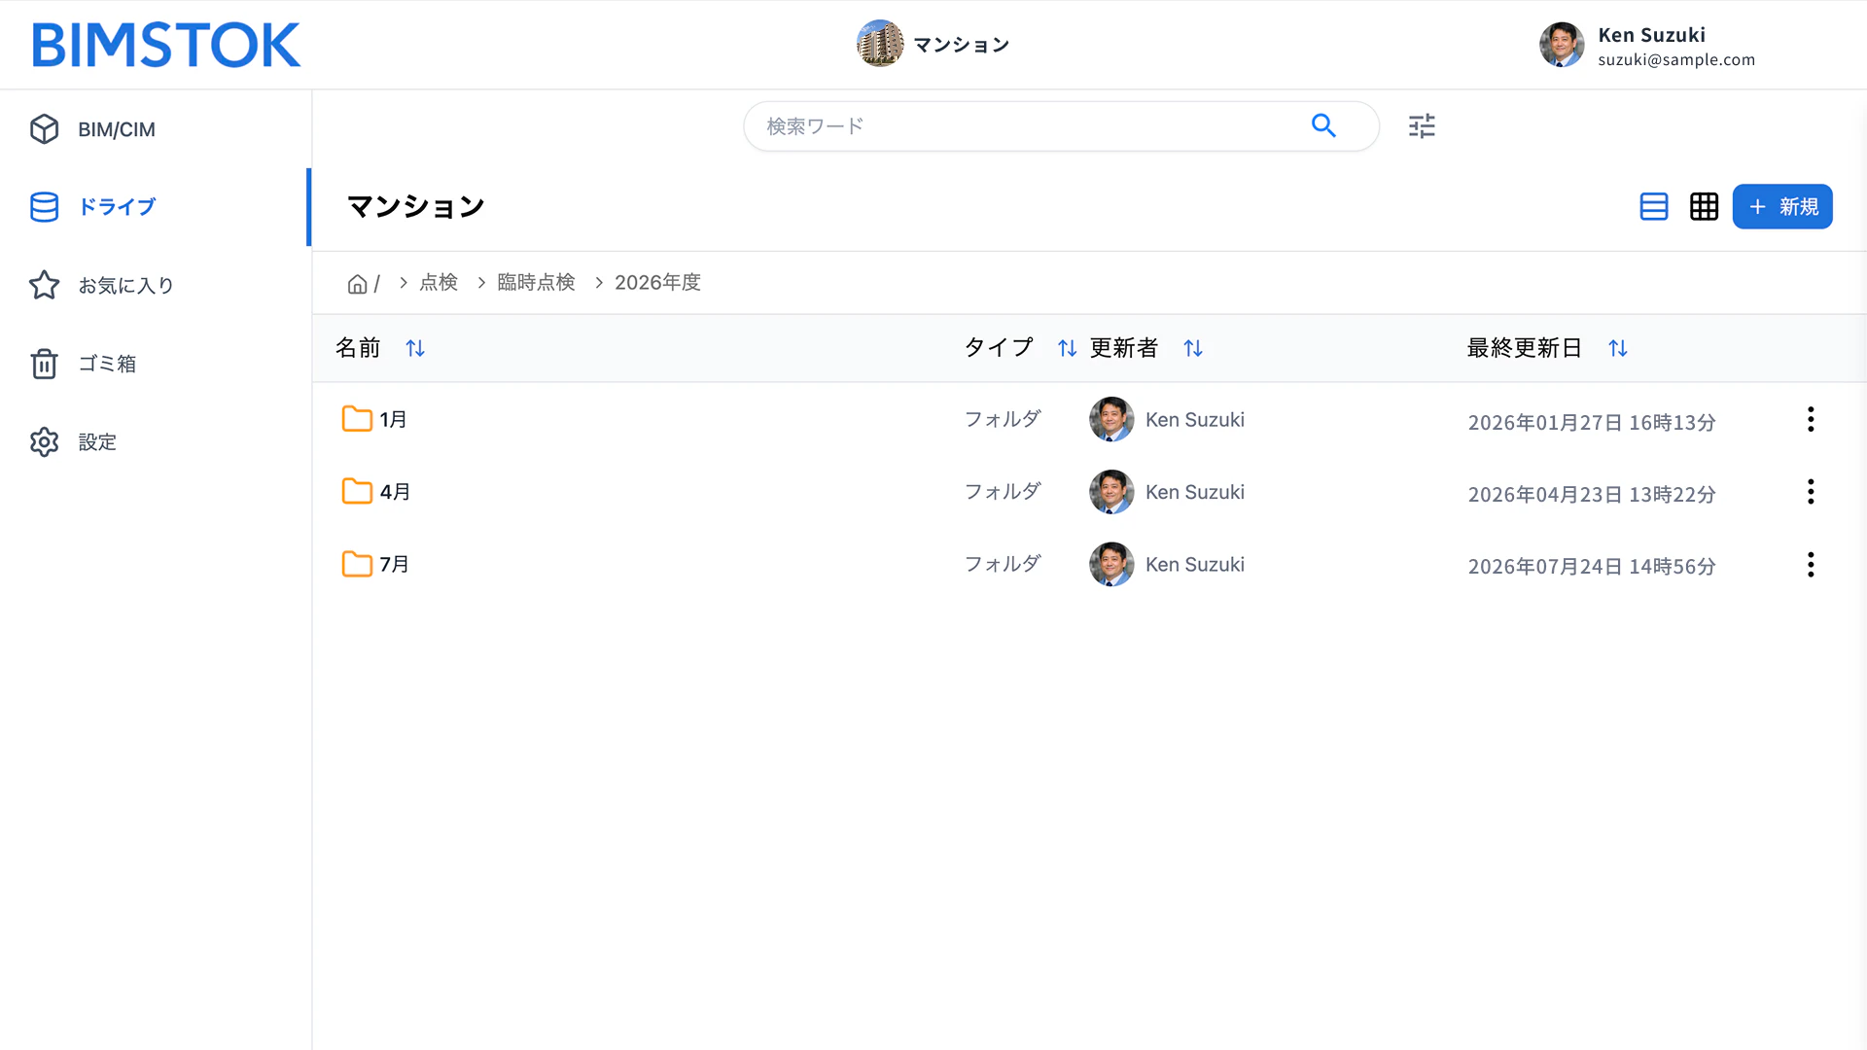Screen dimensions: 1867x1050
Task: Open the お気に入り menu item
Action: [x=156, y=285]
